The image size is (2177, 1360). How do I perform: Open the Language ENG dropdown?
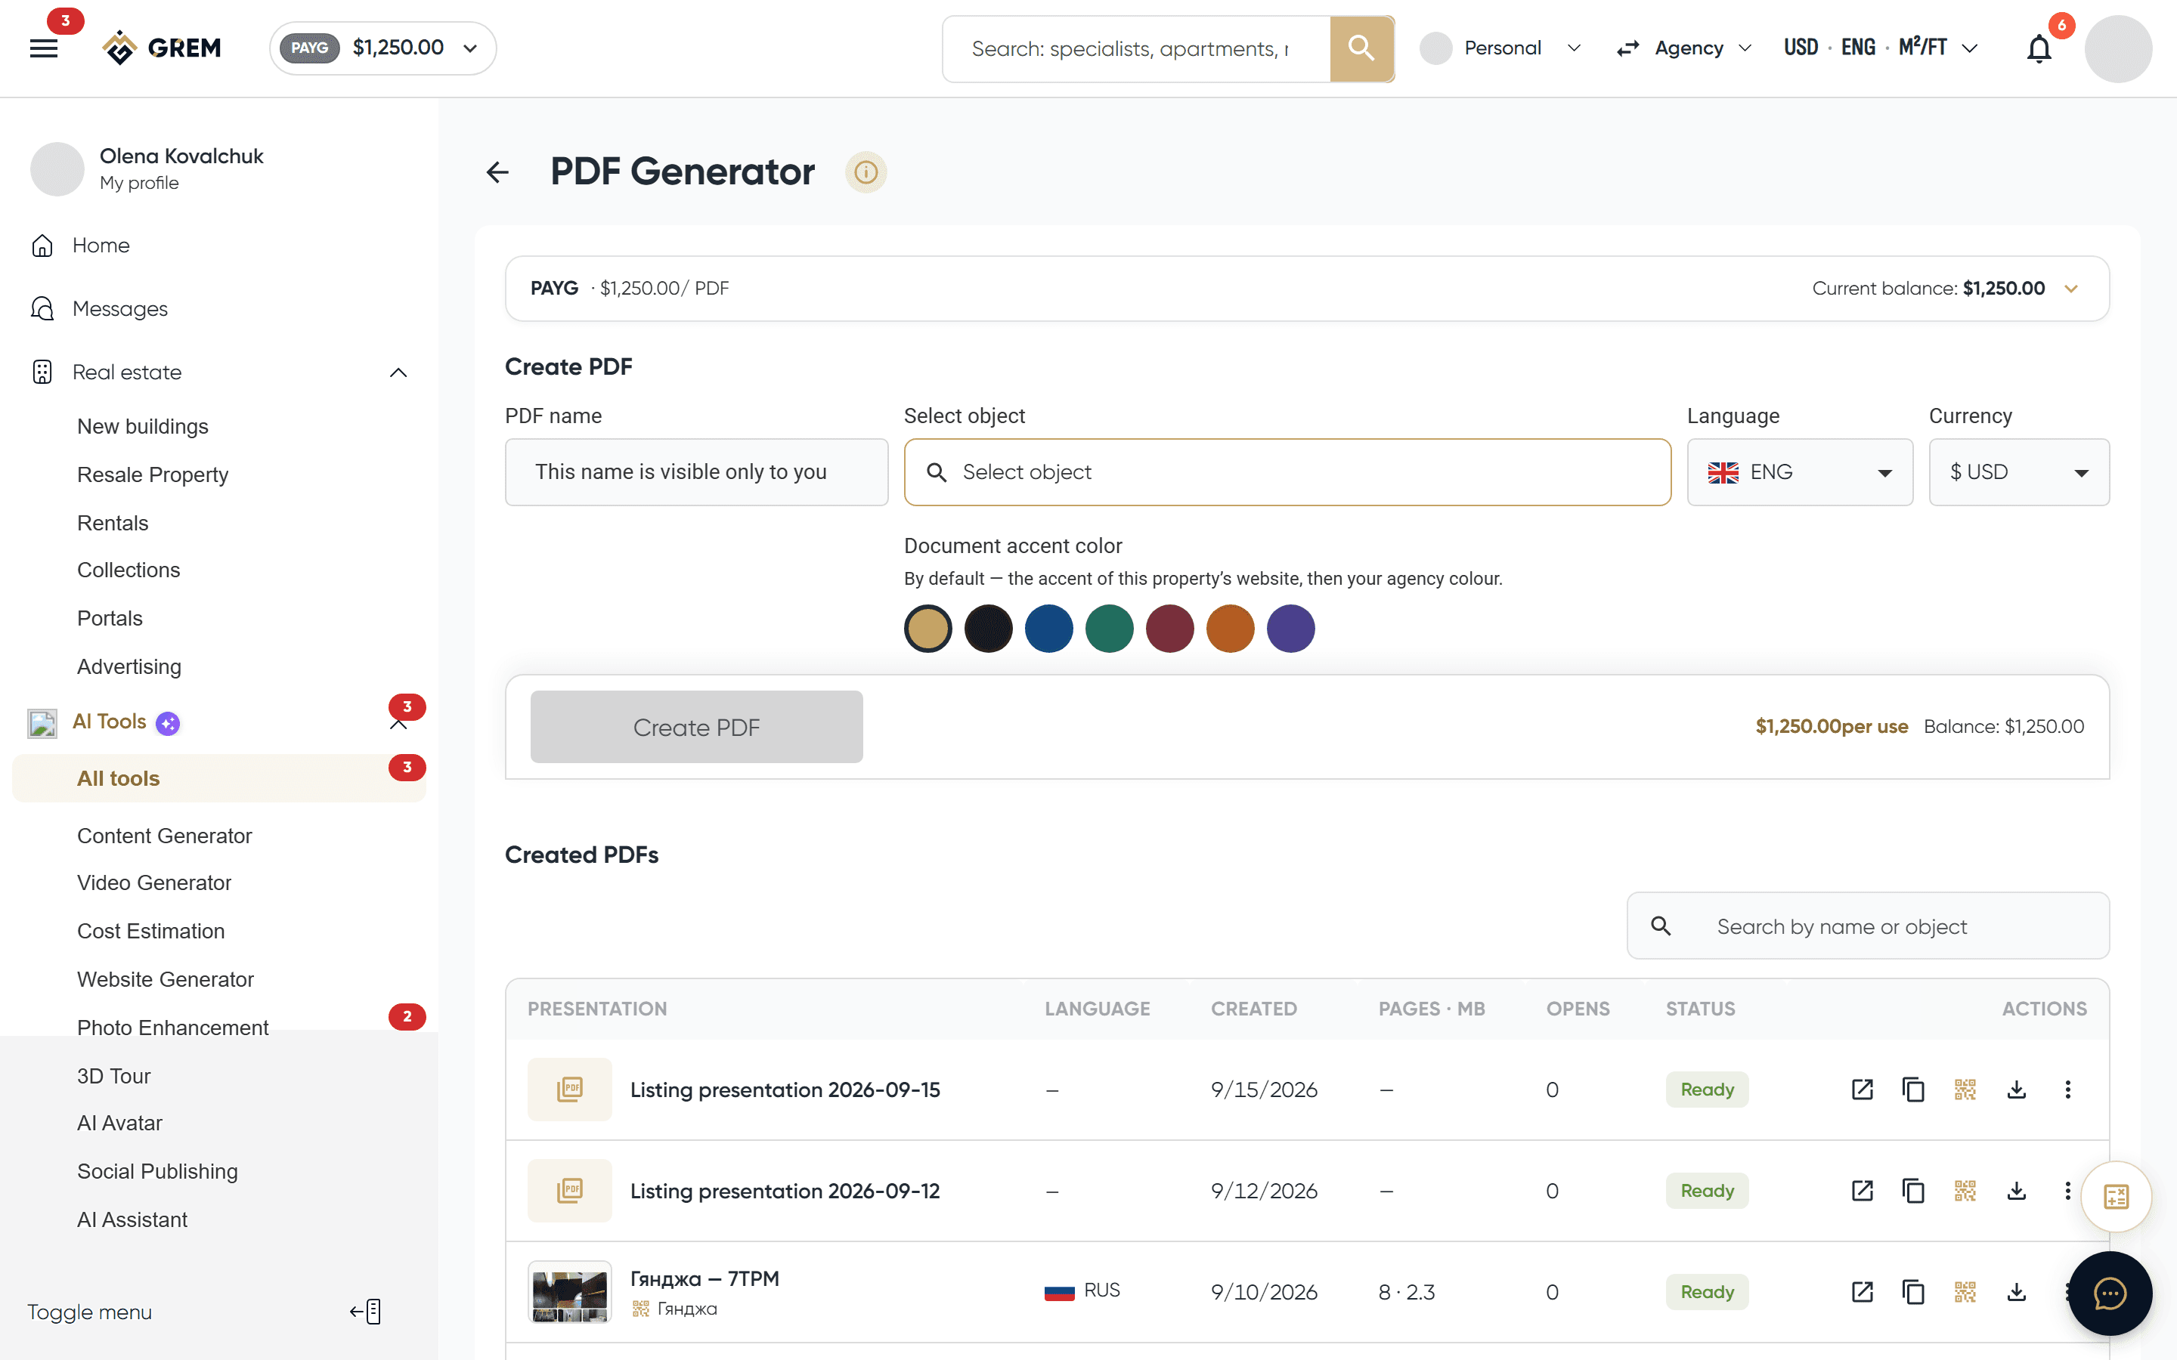1799,472
